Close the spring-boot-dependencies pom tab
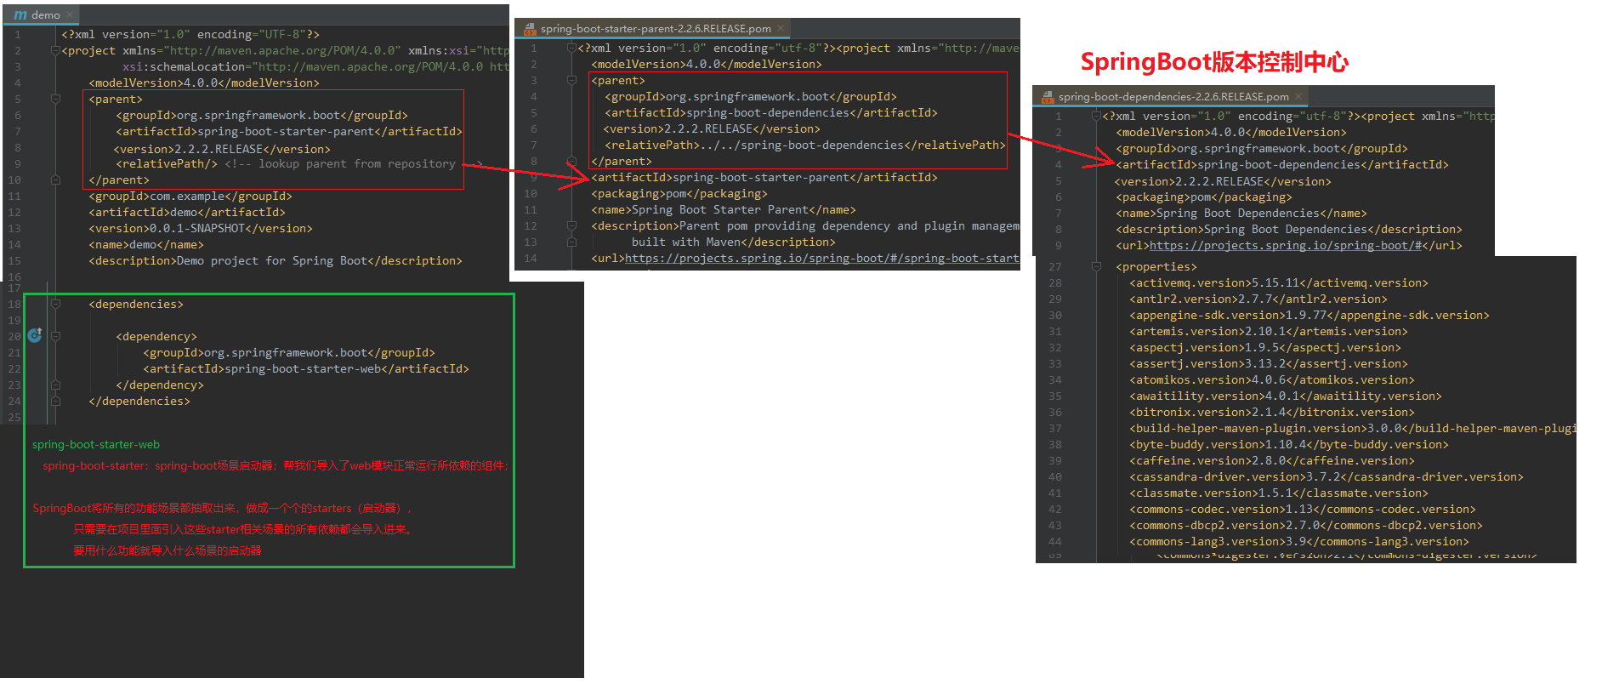 [1298, 96]
